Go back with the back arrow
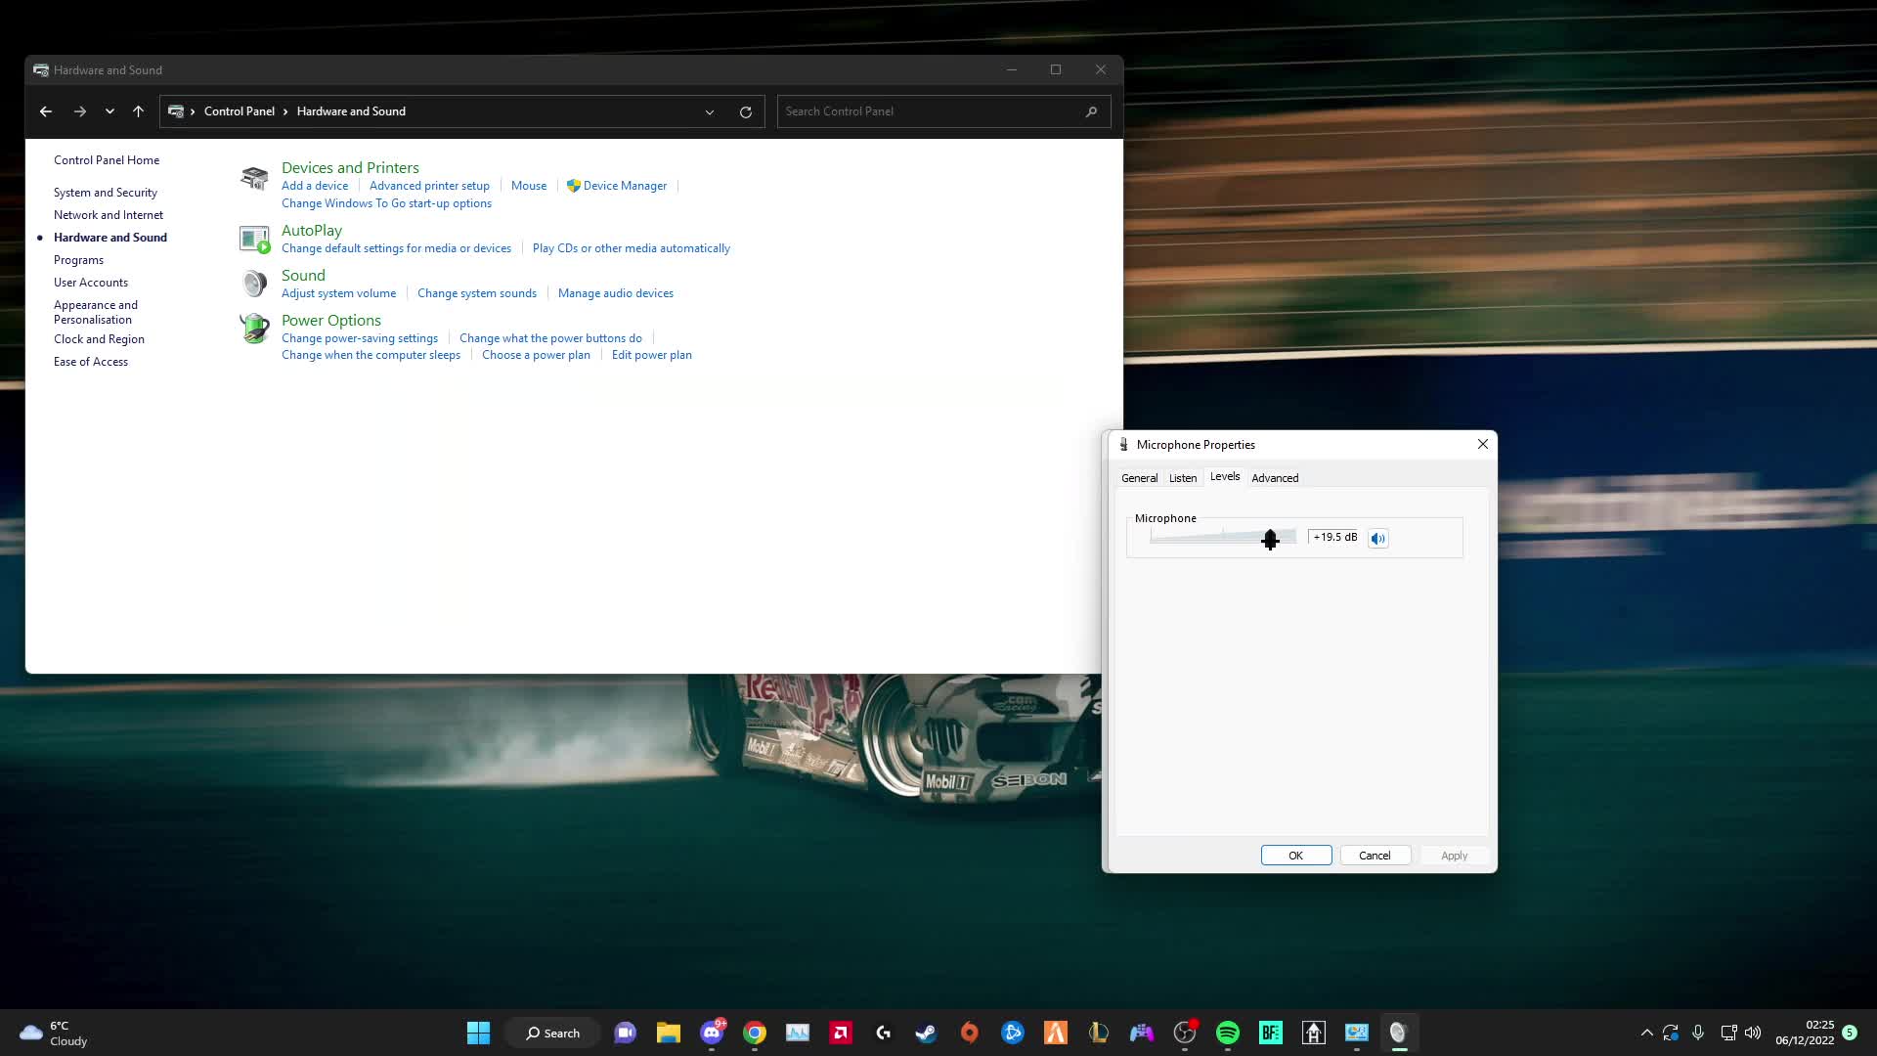1877x1056 pixels. click(x=46, y=111)
